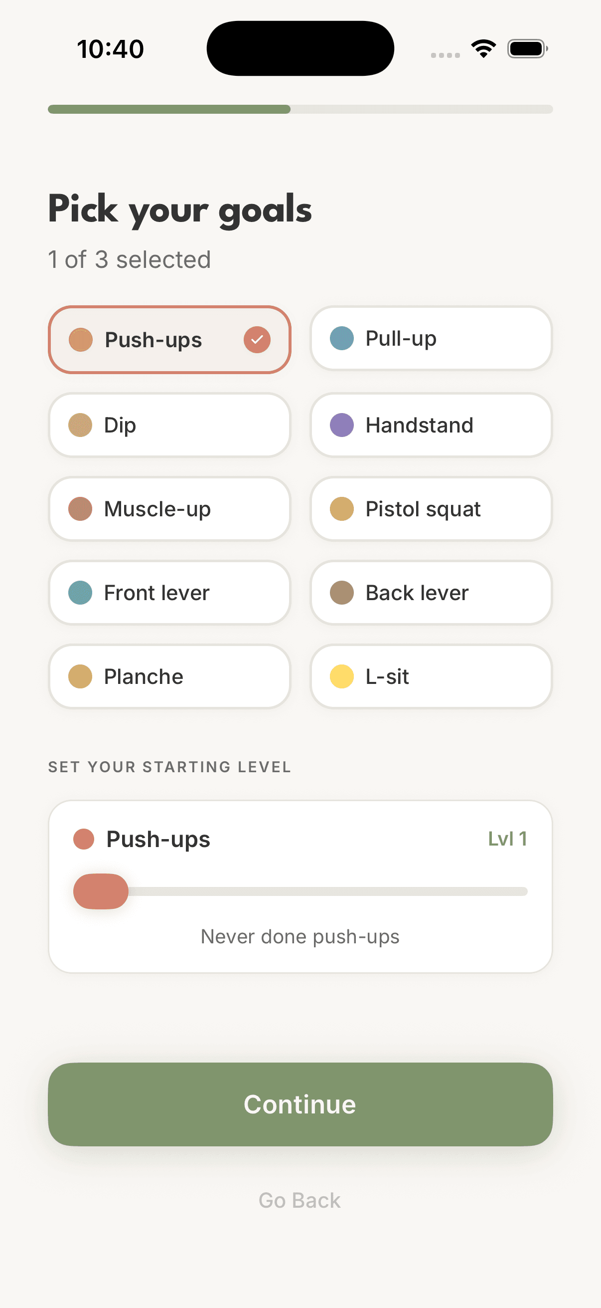This screenshot has width=601, height=1308.
Task: Deselect the Push-ups goal
Action: coord(169,340)
